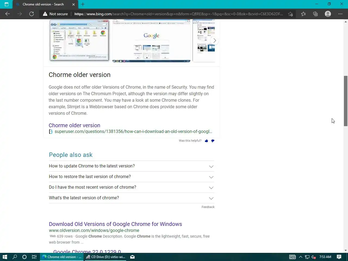Expand How to restore last version question
The height and width of the screenshot is (261, 348).
point(132,177)
